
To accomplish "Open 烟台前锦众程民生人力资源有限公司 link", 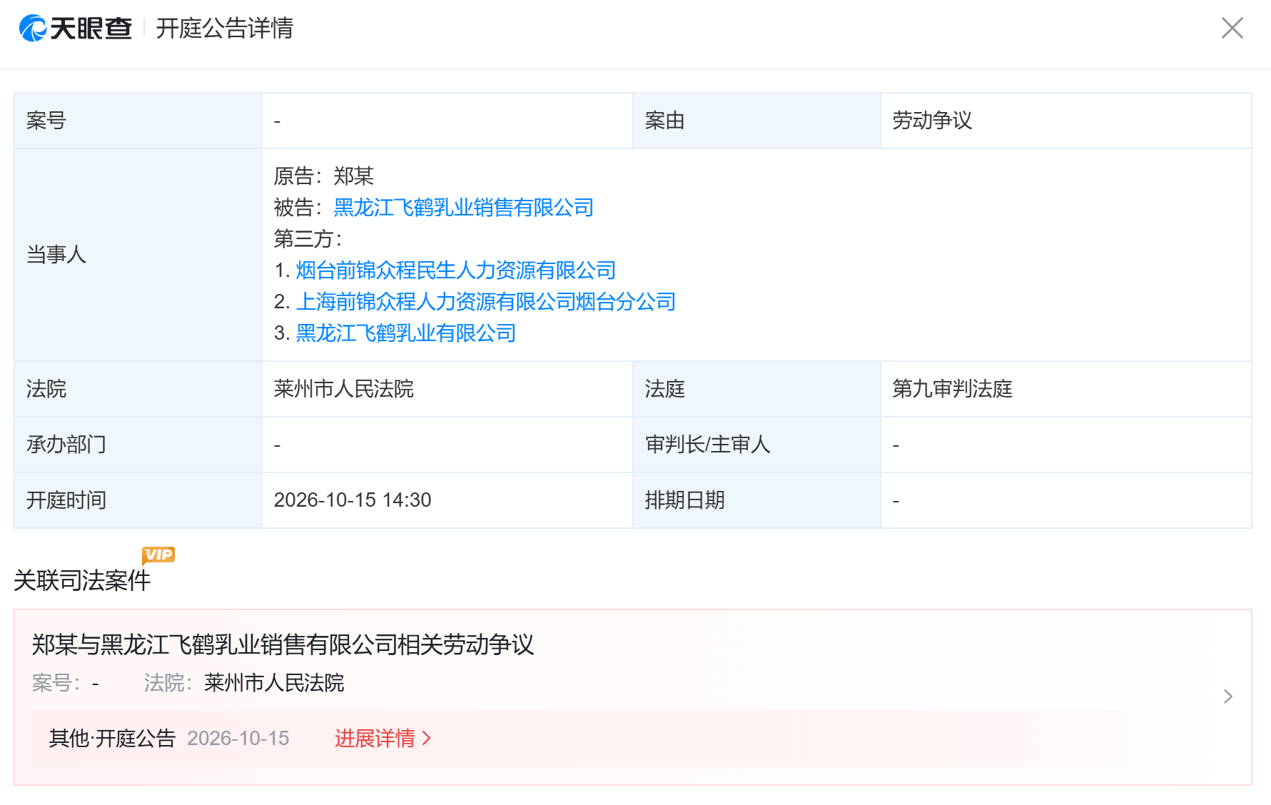I will (x=455, y=270).
